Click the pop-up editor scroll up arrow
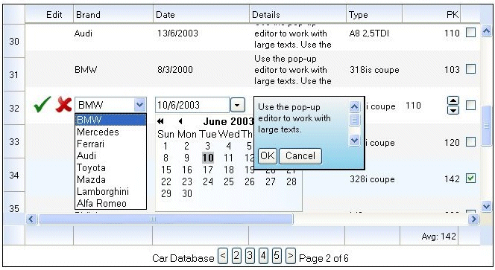The height and width of the screenshot is (270, 495). pyautogui.click(x=354, y=107)
